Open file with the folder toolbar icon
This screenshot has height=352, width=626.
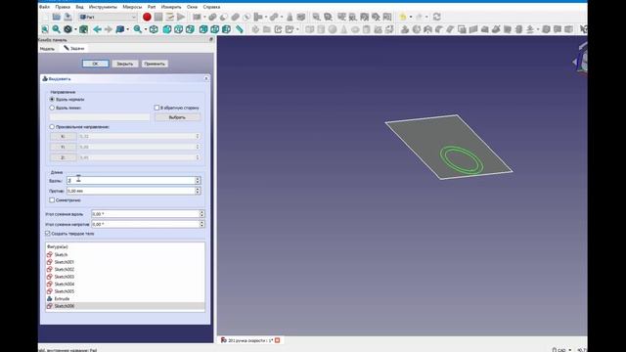click(x=57, y=17)
